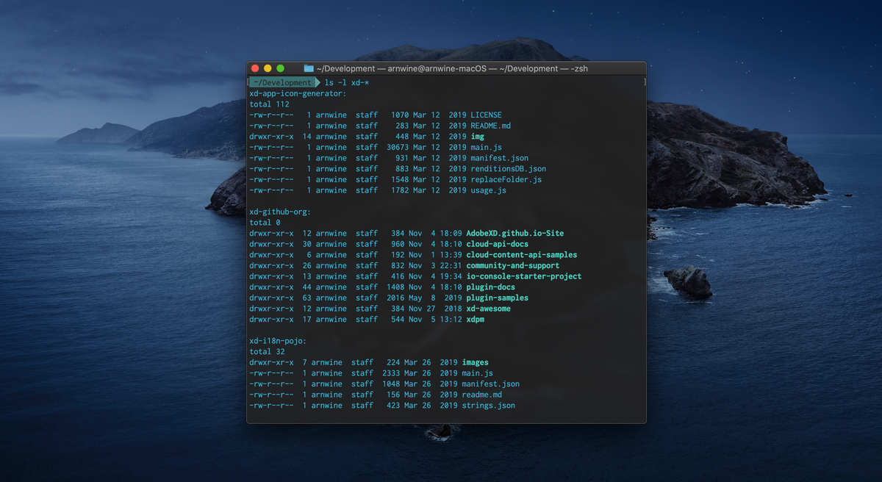The width and height of the screenshot is (882, 482).
Task: Select the xd-github-org: heading
Action: [x=280, y=212]
